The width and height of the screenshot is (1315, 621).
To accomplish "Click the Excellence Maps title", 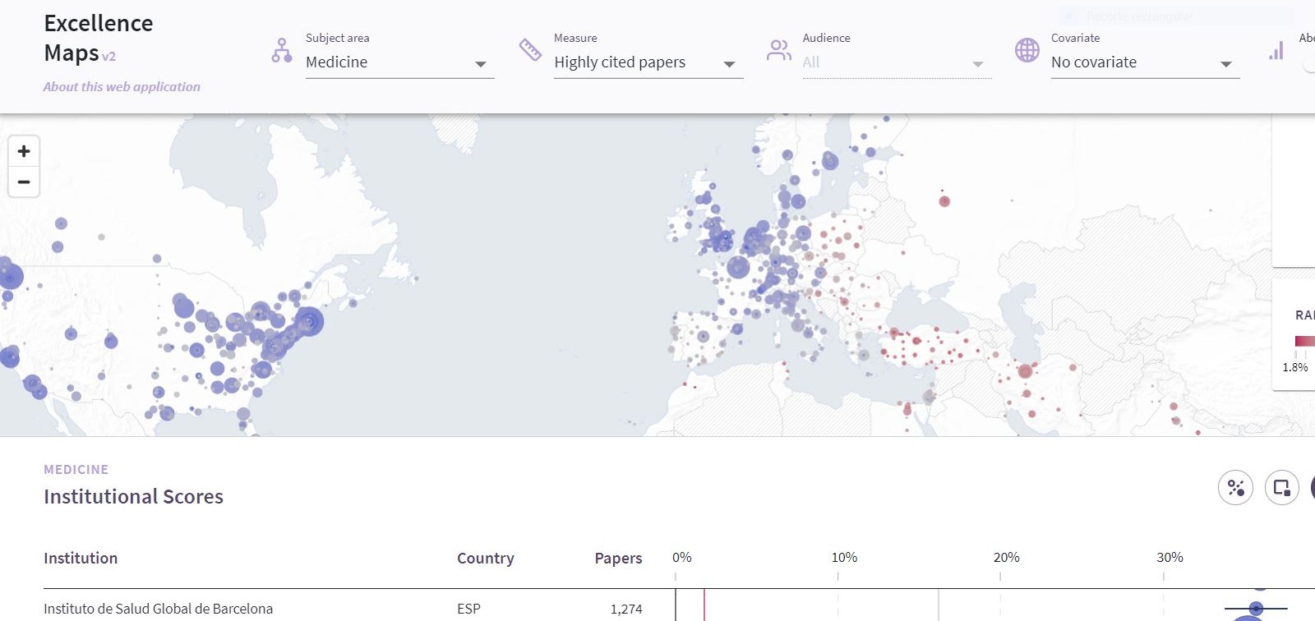I will 98,38.
